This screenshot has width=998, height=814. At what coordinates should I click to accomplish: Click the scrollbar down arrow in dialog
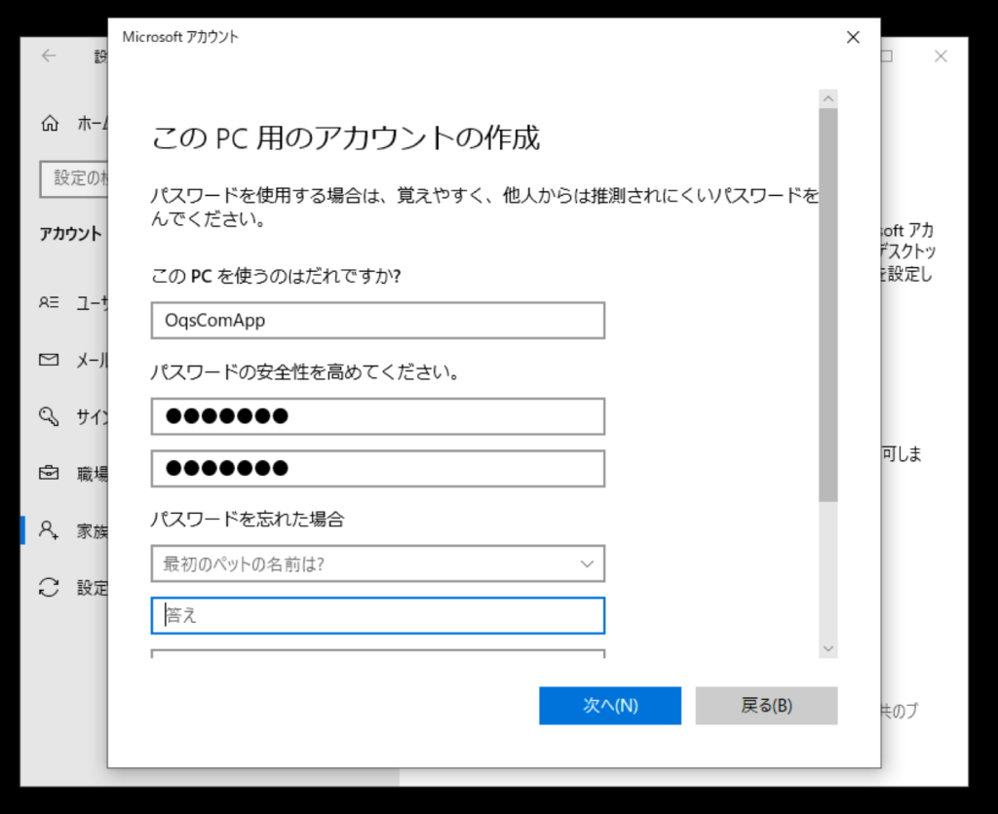[x=828, y=648]
